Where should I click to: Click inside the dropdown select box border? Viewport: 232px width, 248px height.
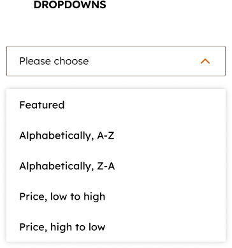[x=116, y=61]
